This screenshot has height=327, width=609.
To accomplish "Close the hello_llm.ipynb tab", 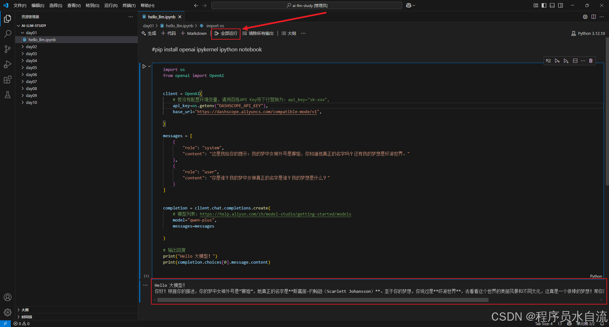I will click(x=180, y=17).
